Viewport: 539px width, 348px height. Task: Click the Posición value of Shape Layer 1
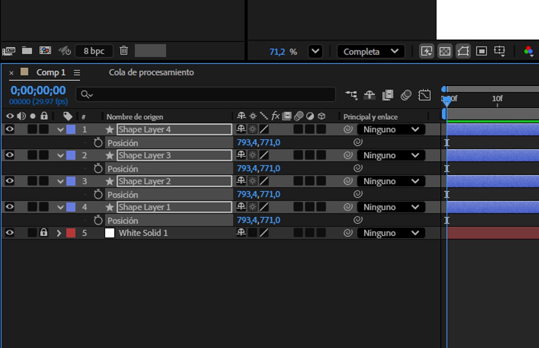(258, 220)
